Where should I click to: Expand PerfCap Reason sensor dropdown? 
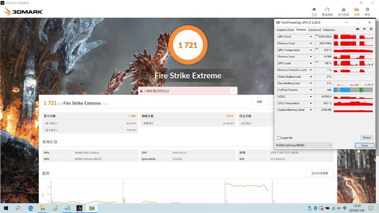click(x=311, y=90)
